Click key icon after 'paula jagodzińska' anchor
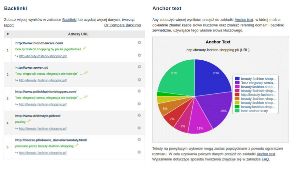 click(84, 48)
